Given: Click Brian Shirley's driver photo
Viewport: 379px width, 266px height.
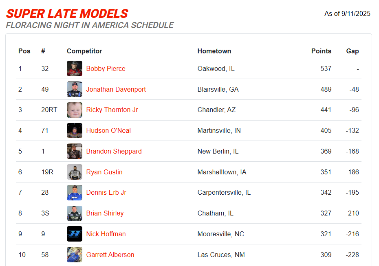Looking at the screenshot, I should pos(75,213).
